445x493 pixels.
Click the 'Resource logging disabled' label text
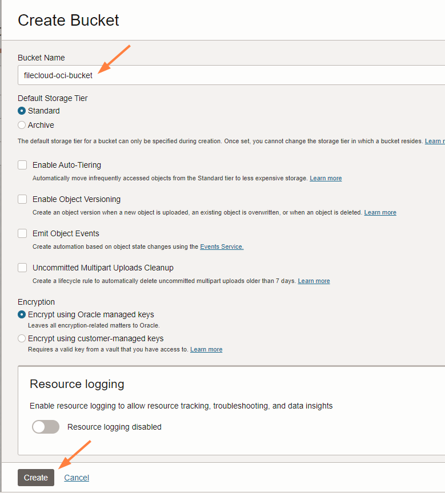(x=114, y=427)
